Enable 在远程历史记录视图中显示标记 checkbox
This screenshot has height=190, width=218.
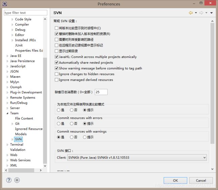click(x=56, y=45)
